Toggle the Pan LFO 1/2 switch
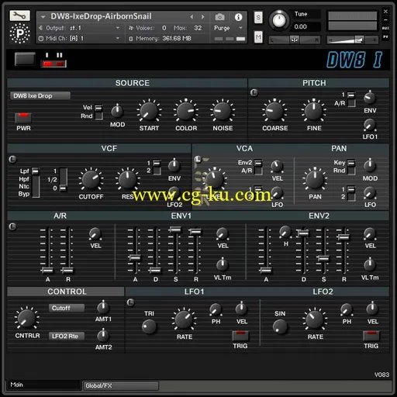Image resolution: width=397 pixels, height=397 pixels. pyautogui.click(x=351, y=193)
